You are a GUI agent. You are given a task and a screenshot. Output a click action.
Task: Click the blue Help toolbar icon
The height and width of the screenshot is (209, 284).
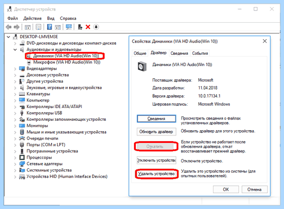[49, 27]
